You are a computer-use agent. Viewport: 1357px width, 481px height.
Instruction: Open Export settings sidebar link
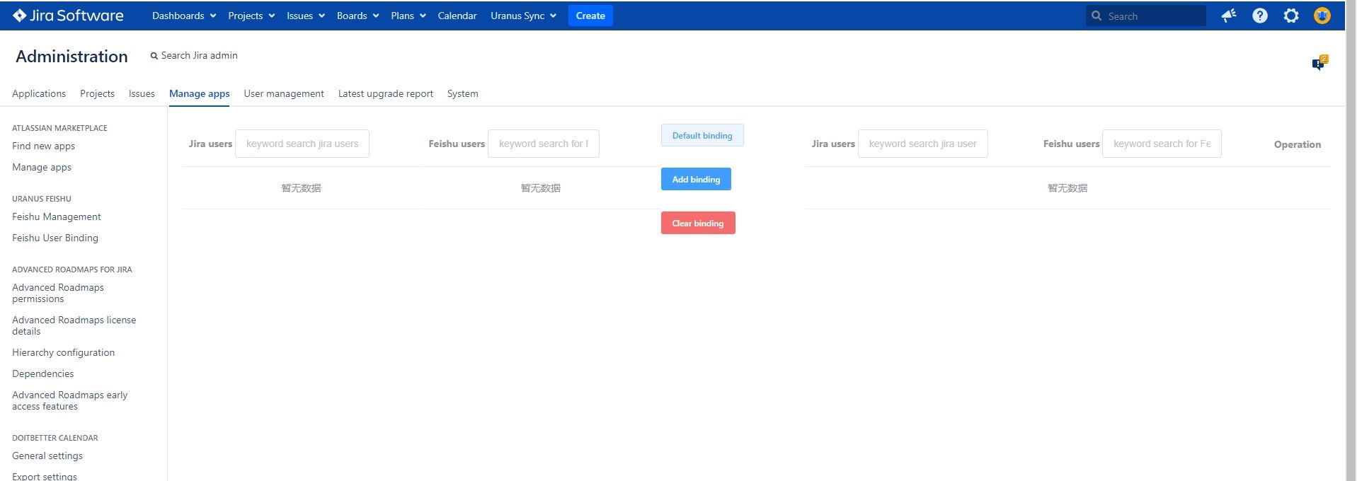pyautogui.click(x=45, y=476)
